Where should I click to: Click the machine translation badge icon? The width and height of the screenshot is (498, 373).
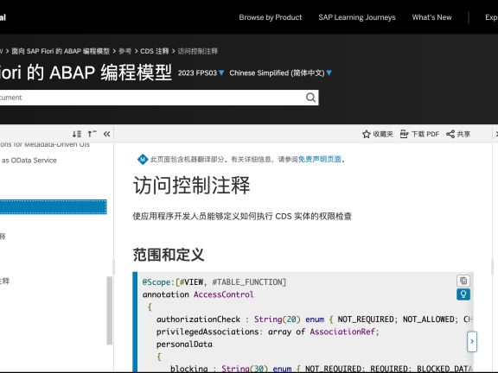click(143, 159)
